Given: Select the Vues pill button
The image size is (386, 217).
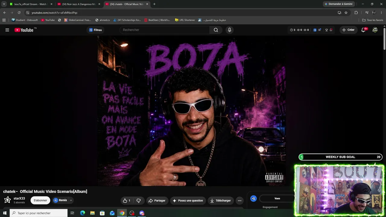Looking at the screenshot, I should (277, 198).
